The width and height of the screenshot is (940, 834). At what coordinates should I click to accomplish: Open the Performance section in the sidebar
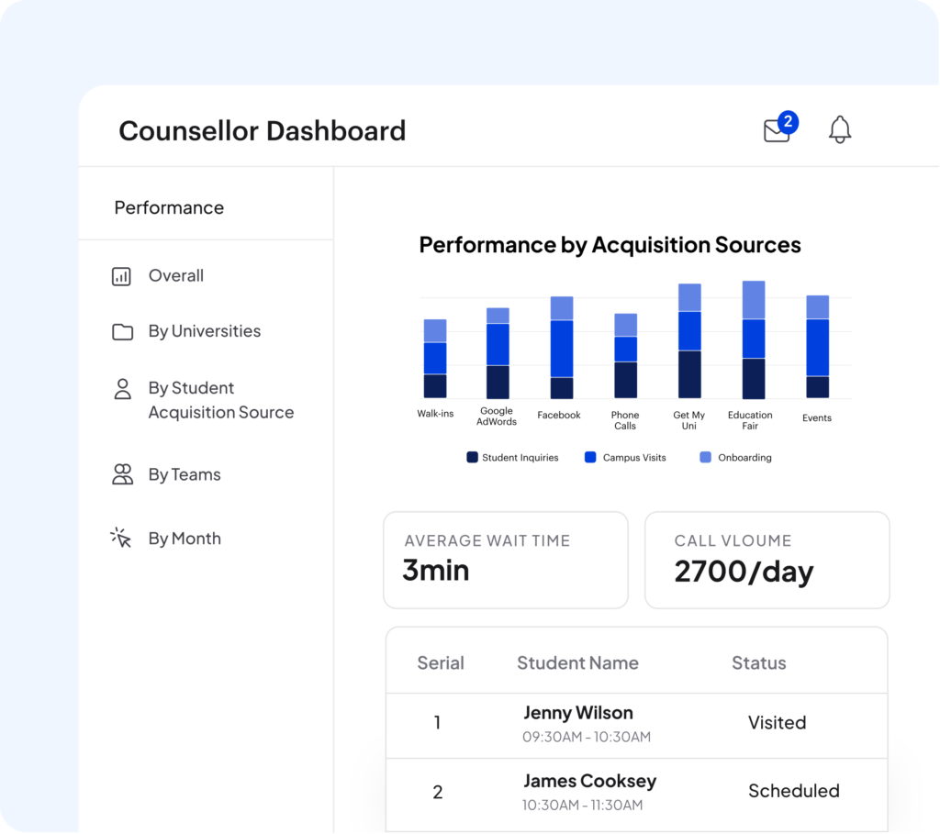[x=169, y=207]
